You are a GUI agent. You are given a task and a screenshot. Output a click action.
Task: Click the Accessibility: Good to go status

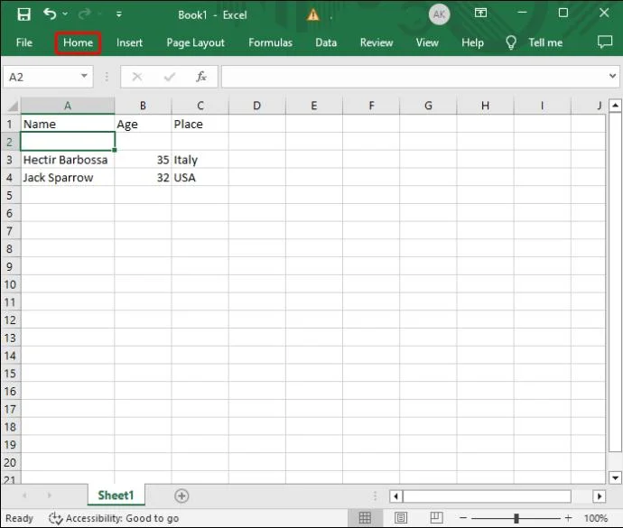[x=113, y=518]
